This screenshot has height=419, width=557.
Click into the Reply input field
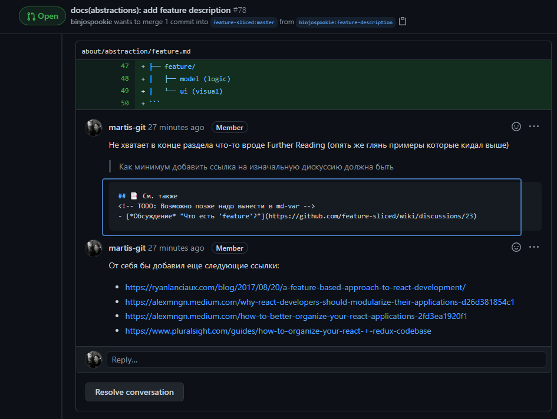pos(327,360)
